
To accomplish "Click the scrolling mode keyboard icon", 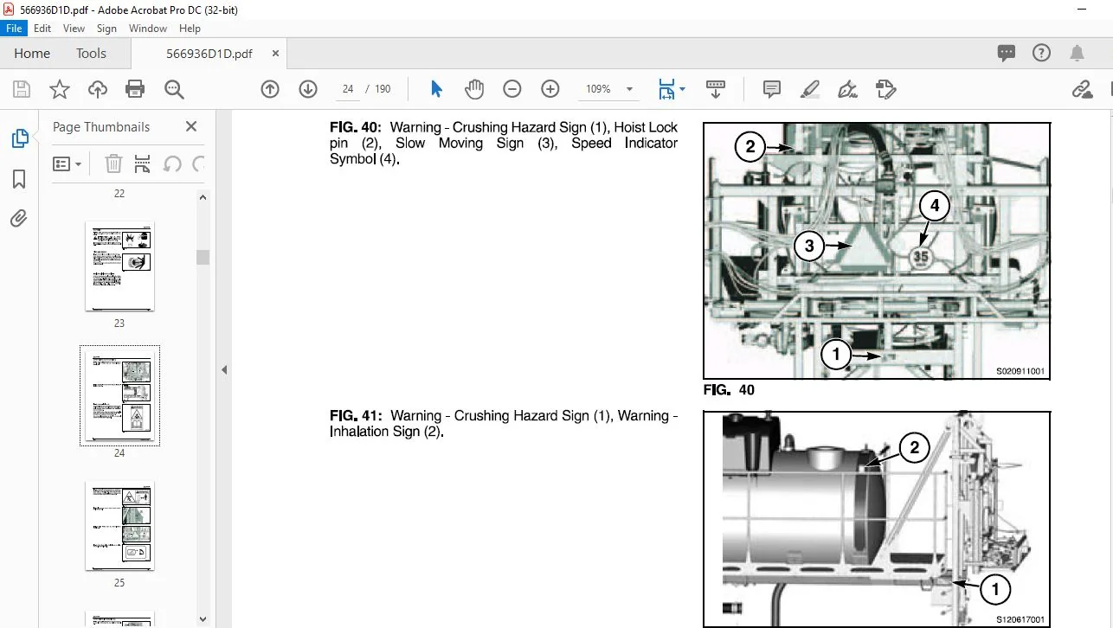I will pos(716,89).
